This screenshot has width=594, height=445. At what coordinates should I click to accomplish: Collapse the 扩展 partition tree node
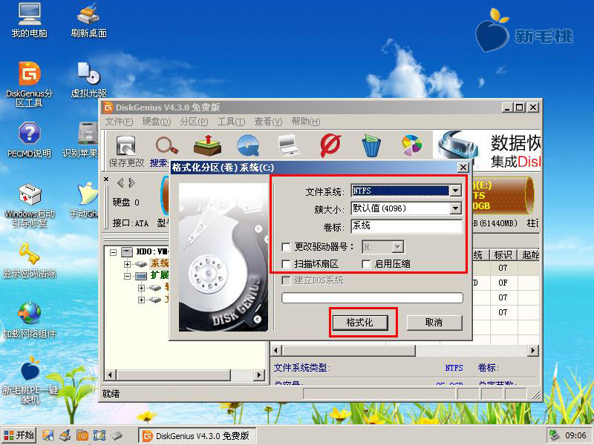point(127,276)
